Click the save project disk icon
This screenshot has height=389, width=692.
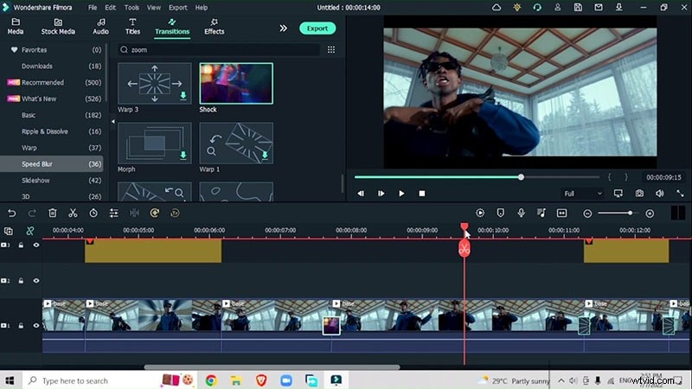pyautogui.click(x=578, y=8)
